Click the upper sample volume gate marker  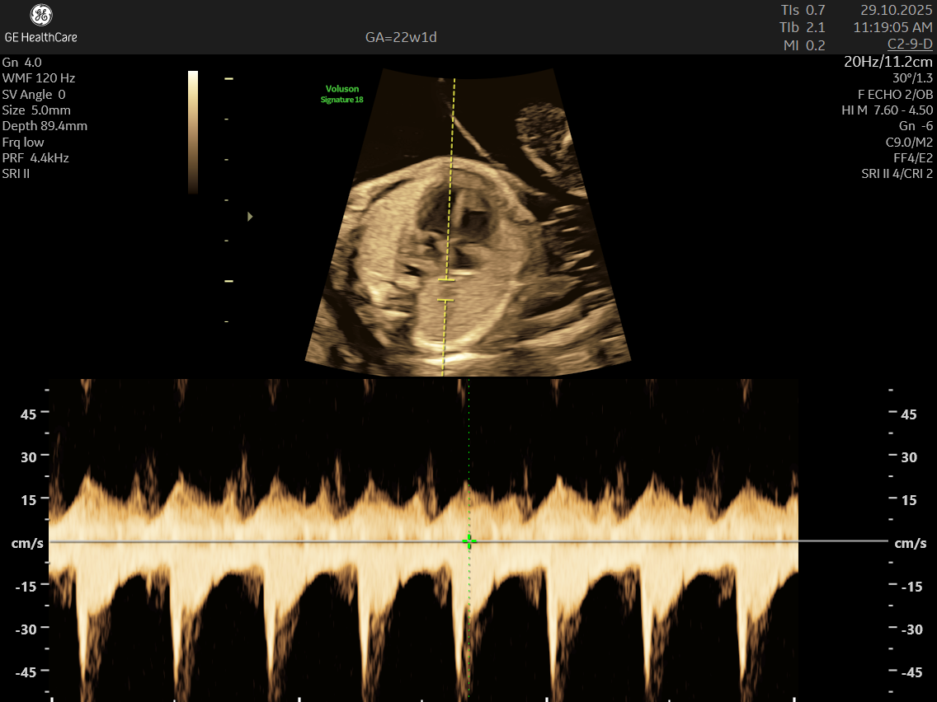click(x=446, y=280)
